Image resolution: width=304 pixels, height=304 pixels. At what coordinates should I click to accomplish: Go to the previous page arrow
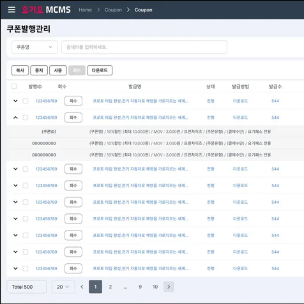click(x=82, y=287)
